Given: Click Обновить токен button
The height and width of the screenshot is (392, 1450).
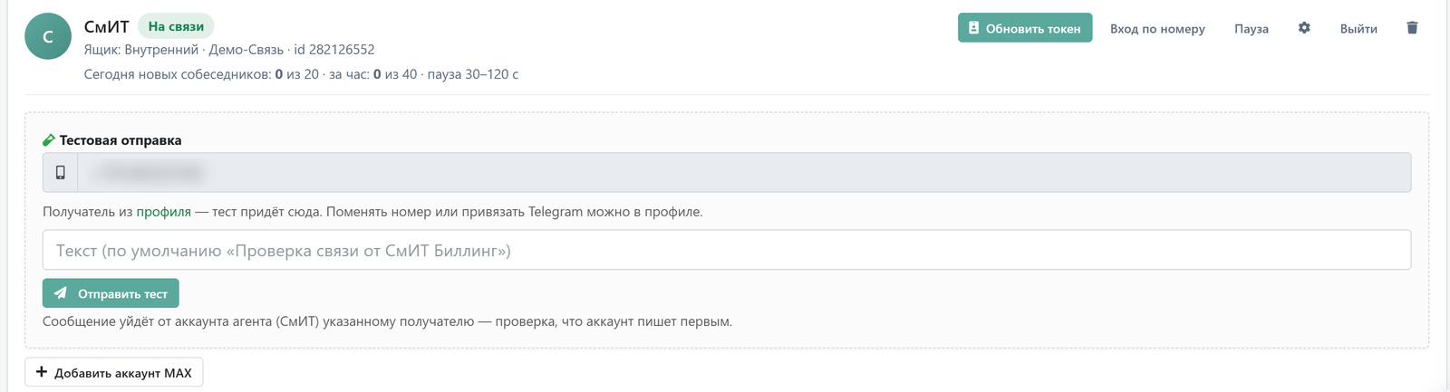Looking at the screenshot, I should click(x=1025, y=28).
